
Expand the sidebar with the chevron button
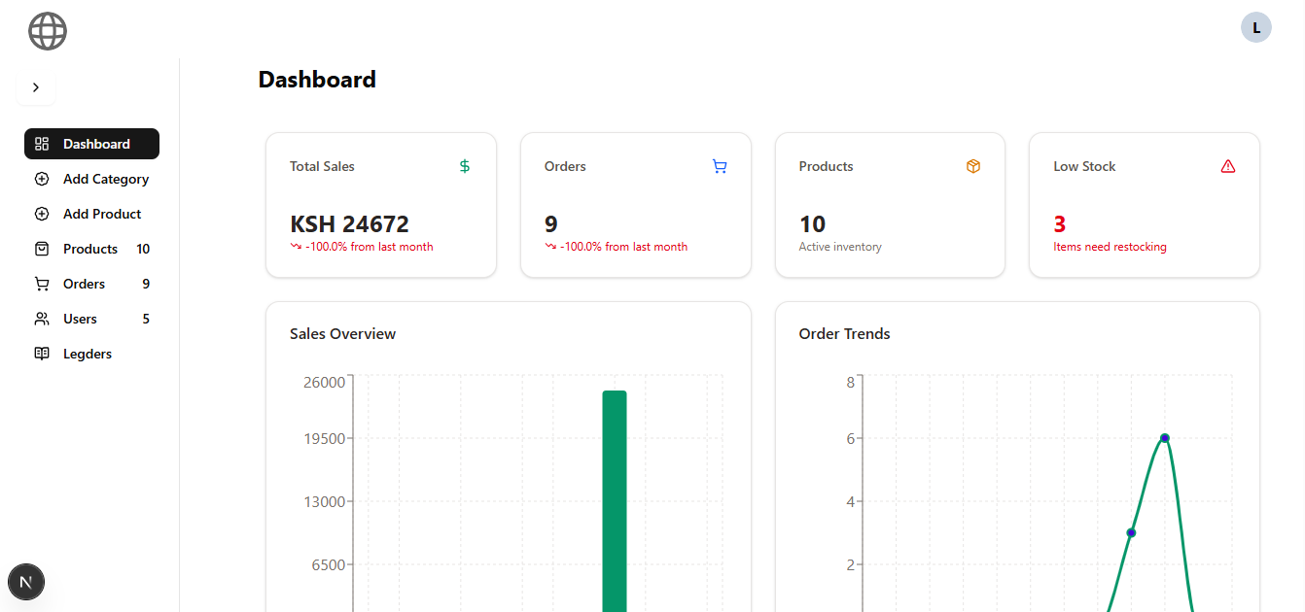click(36, 87)
